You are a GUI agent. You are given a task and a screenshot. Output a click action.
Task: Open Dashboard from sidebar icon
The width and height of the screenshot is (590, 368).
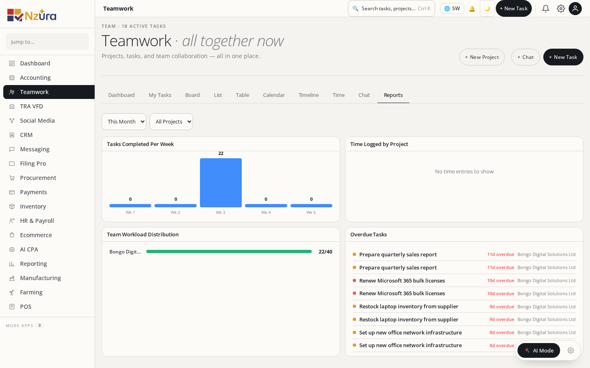(12, 63)
